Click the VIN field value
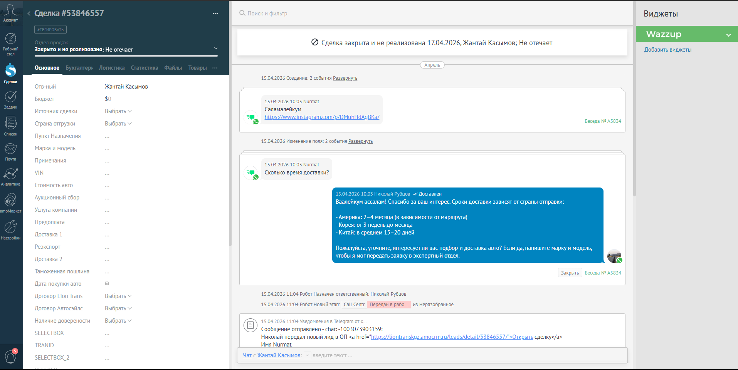 coord(107,173)
